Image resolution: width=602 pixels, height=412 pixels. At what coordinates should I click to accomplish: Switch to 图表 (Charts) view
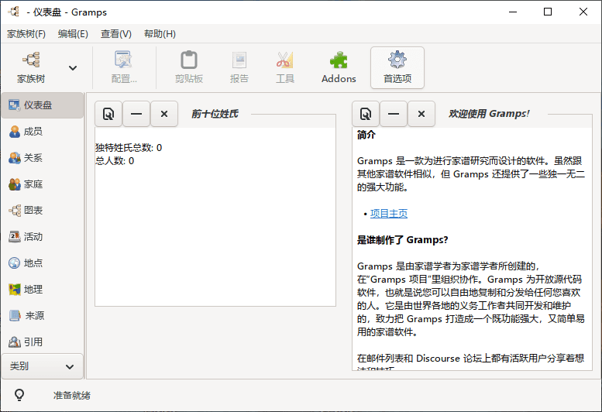tap(33, 211)
